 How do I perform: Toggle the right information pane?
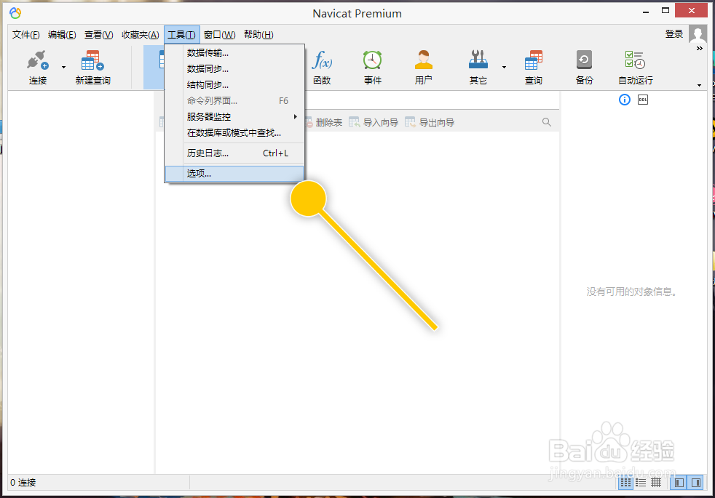[696, 483]
